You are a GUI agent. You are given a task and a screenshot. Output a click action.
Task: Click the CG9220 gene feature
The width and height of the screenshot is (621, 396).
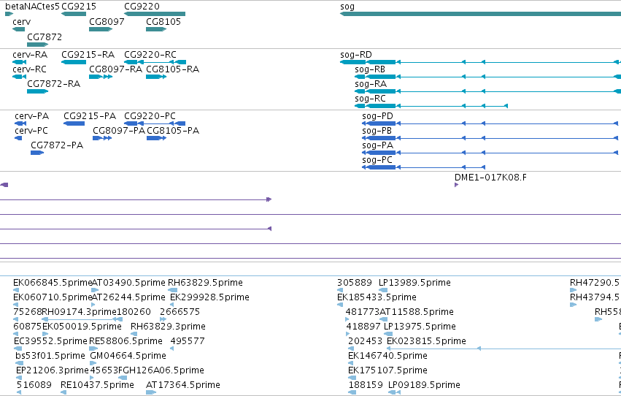[155, 15]
